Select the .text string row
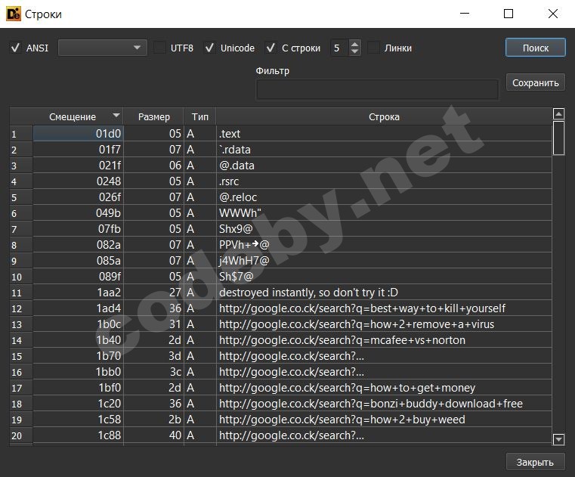 (x=384, y=134)
